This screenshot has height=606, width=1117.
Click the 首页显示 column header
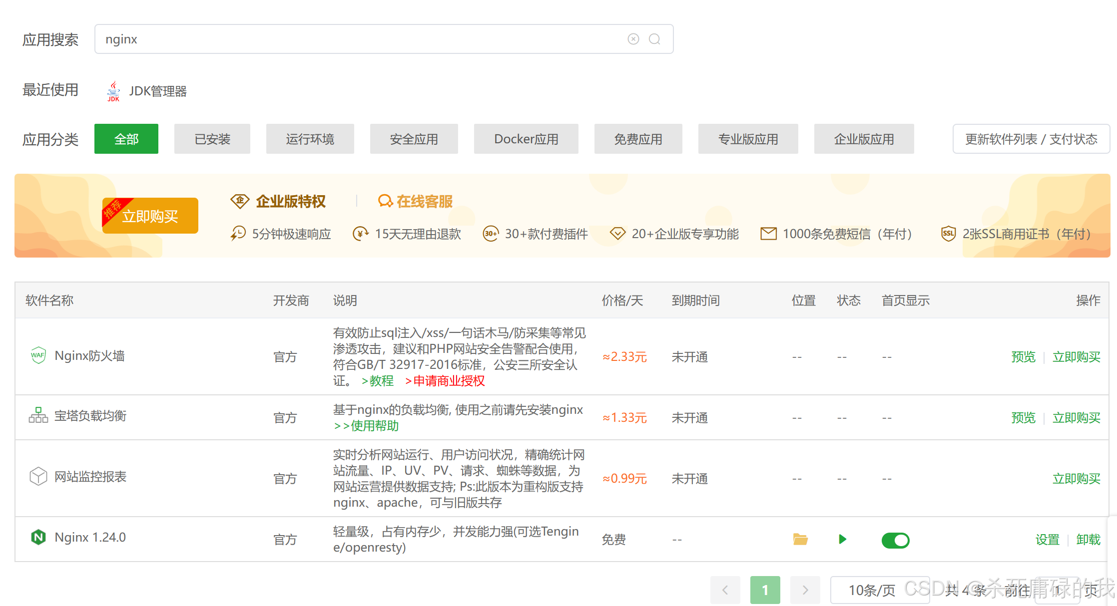[905, 300]
